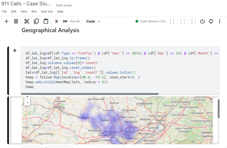
Task: Click the to_frame() code line
Action: [x=58, y=58]
